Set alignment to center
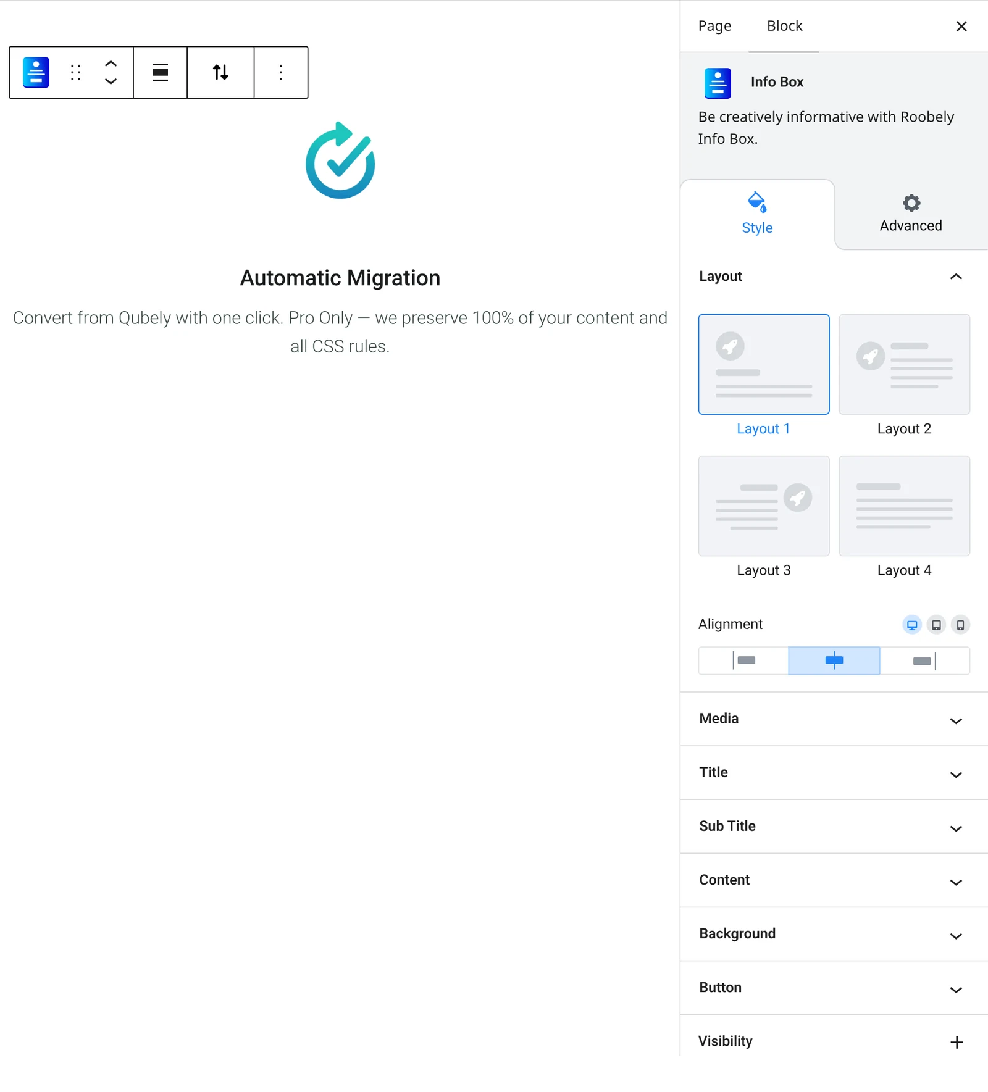Screen dimensions: 988x1092 pyautogui.click(x=834, y=661)
